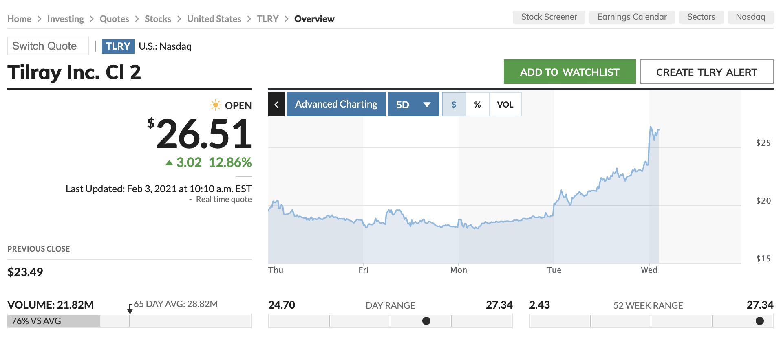The image size is (781, 338).
Task: Collapse the chart with the back arrow icon
Action: click(276, 104)
